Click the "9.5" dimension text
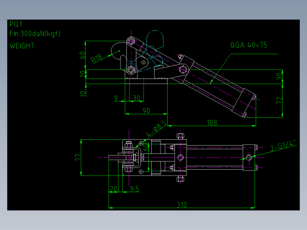The image size is (307, 230). pos(135,189)
